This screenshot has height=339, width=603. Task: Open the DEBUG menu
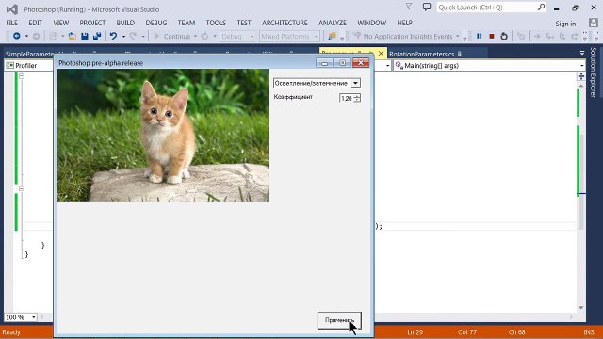[x=156, y=23]
